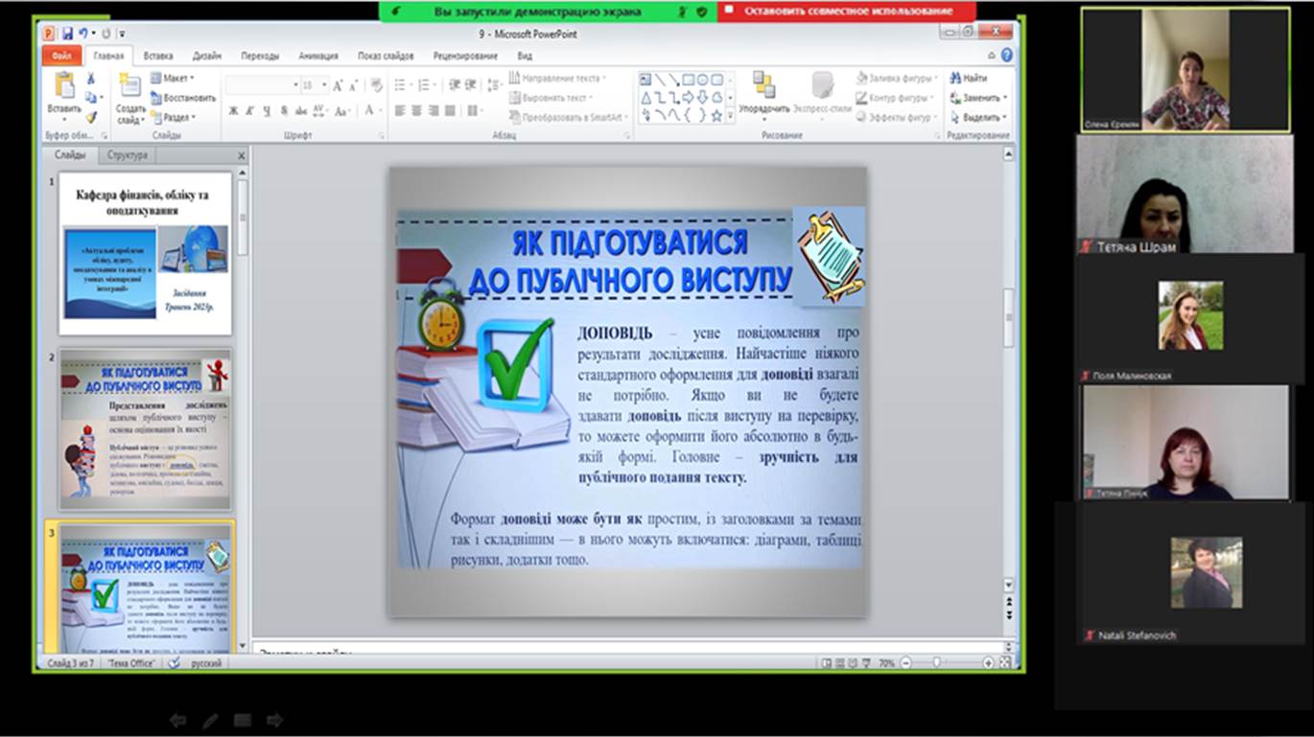The image size is (1314, 737).
Task: Click the spell check icon in status bar
Action: [x=175, y=662]
